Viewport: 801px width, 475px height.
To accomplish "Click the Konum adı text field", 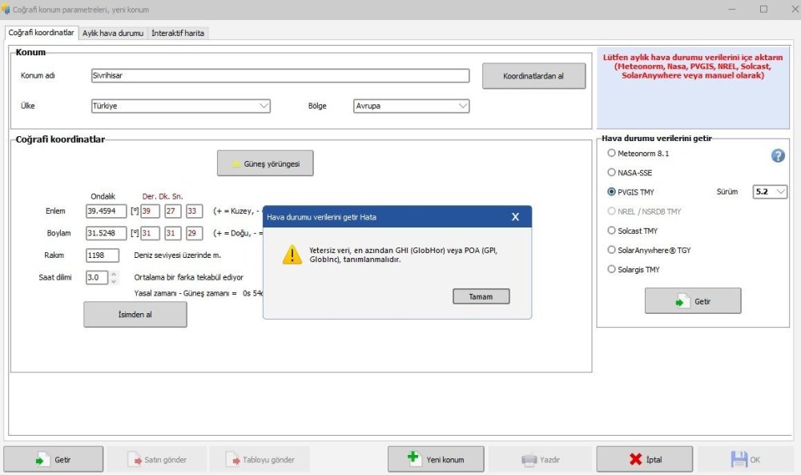I will 280,75.
